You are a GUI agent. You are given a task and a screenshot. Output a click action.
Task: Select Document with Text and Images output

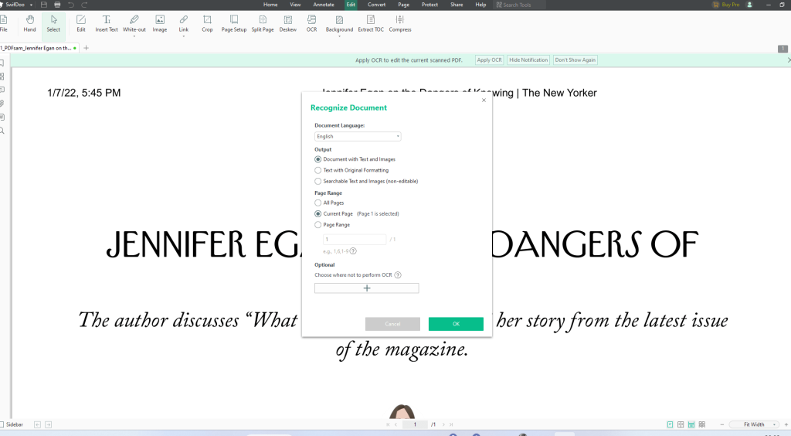(x=317, y=159)
